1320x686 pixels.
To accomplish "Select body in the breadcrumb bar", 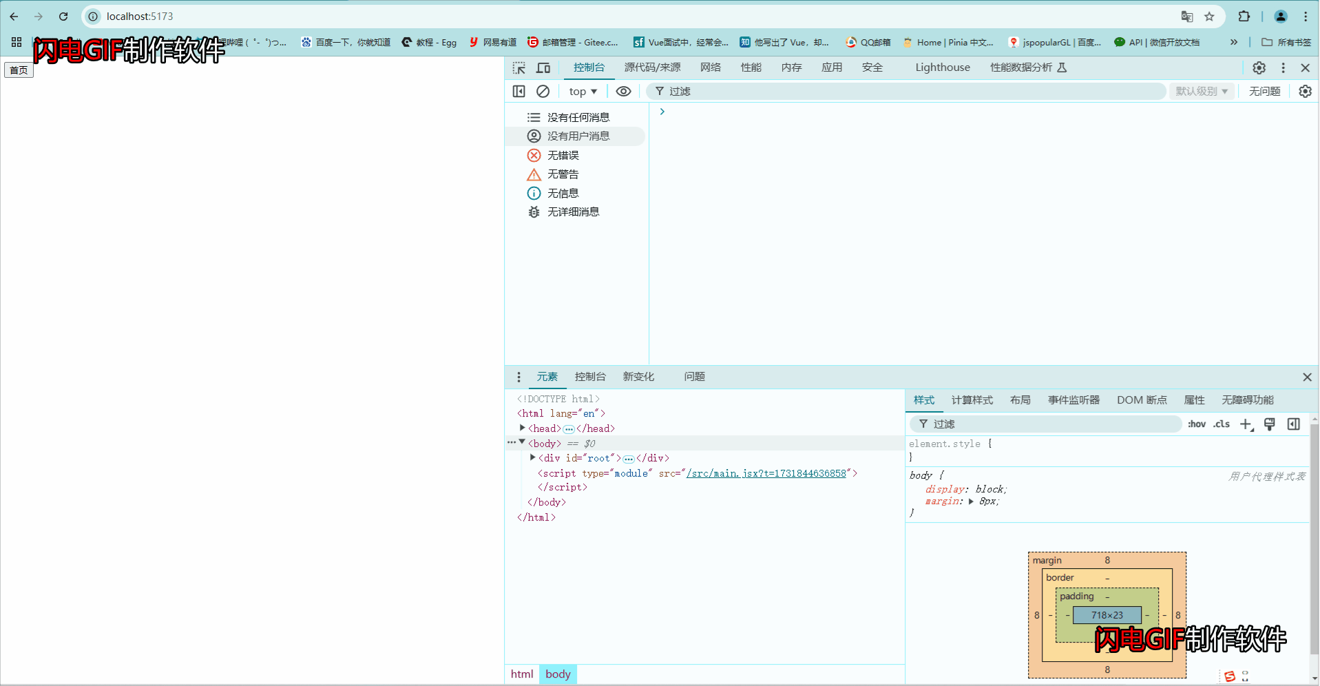I will [558, 674].
